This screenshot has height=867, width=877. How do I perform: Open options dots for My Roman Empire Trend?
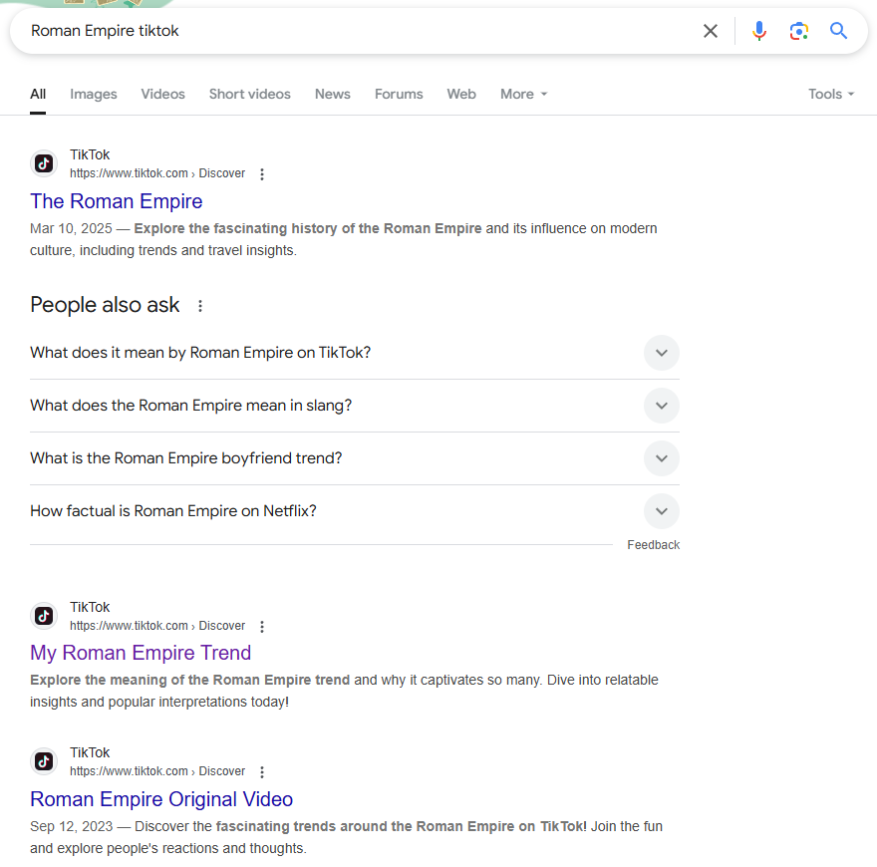point(262,627)
